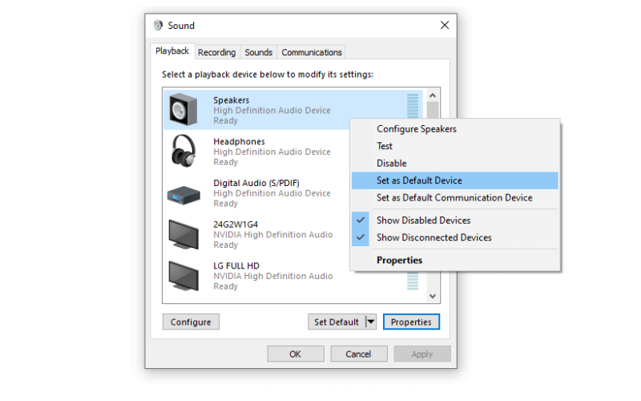This screenshot has width=641, height=401.
Task: Click the device list scrollbar thumb
Action: tap(433, 110)
